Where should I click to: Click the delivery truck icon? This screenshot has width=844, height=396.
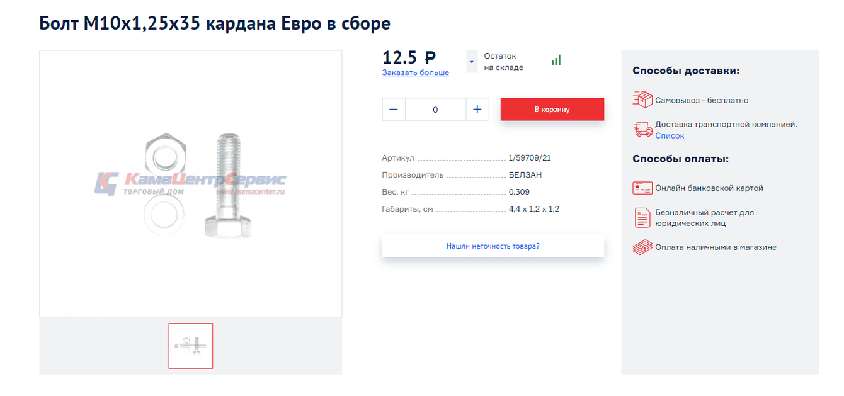pyautogui.click(x=642, y=130)
